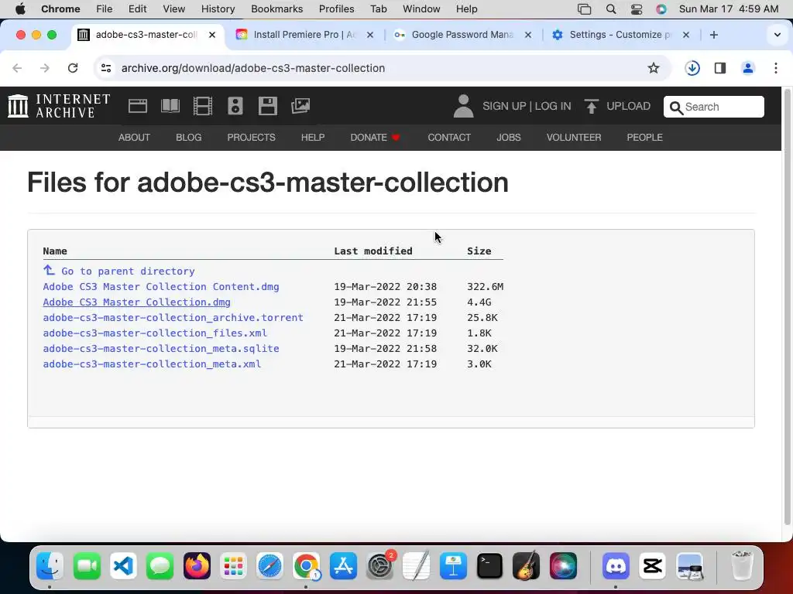Screen dimensions: 793x594
Task: Open the Bookmarks menu
Action: [276, 9]
